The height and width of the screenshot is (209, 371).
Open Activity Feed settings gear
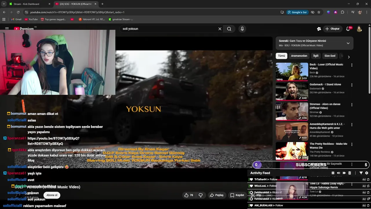(367, 173)
